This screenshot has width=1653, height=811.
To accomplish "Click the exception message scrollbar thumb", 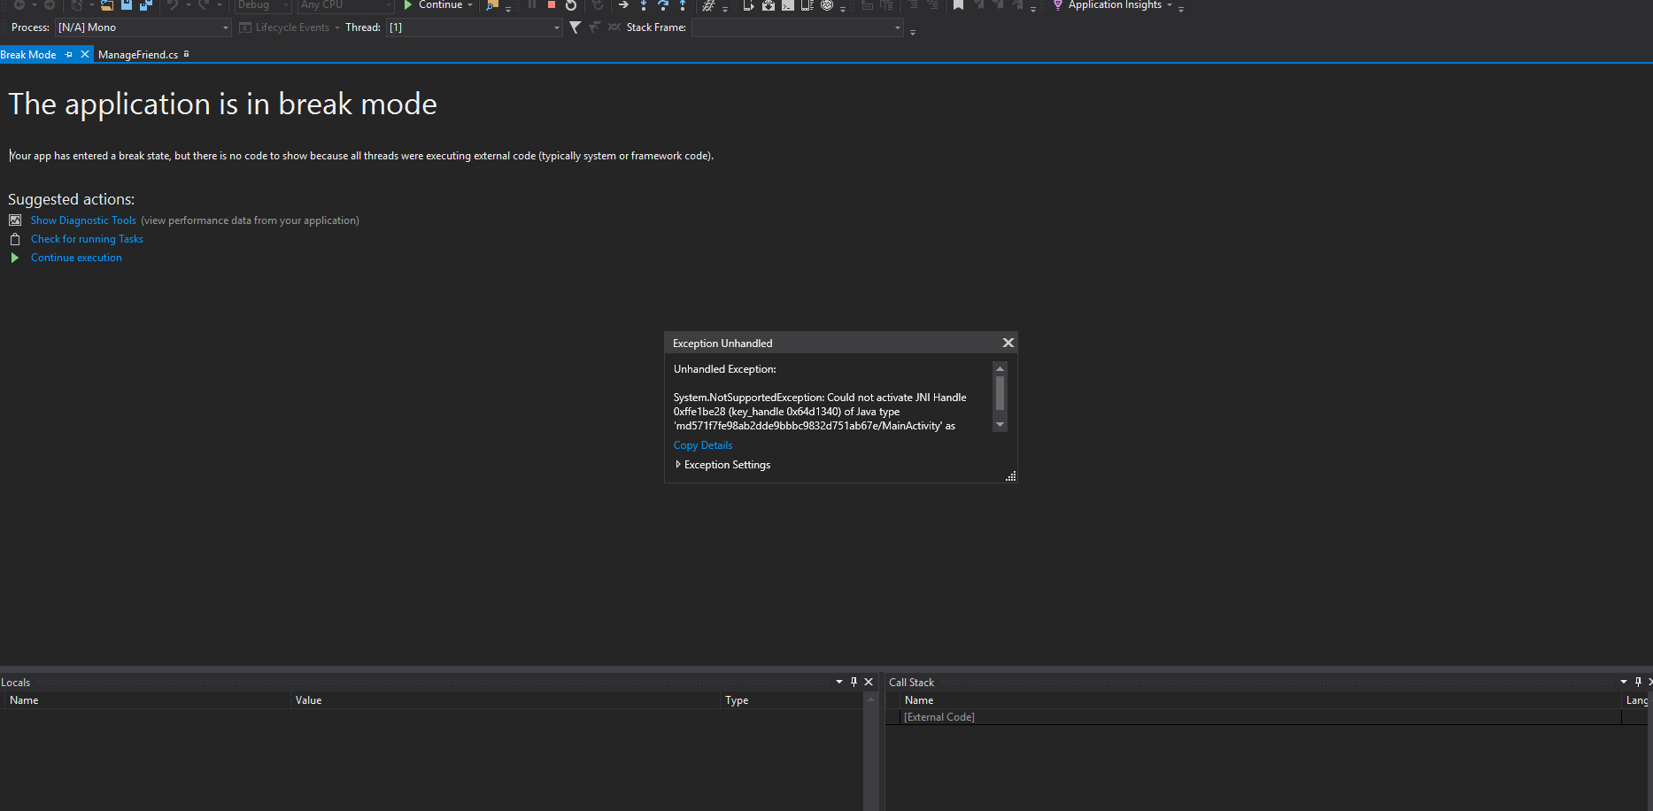I will (x=1000, y=392).
